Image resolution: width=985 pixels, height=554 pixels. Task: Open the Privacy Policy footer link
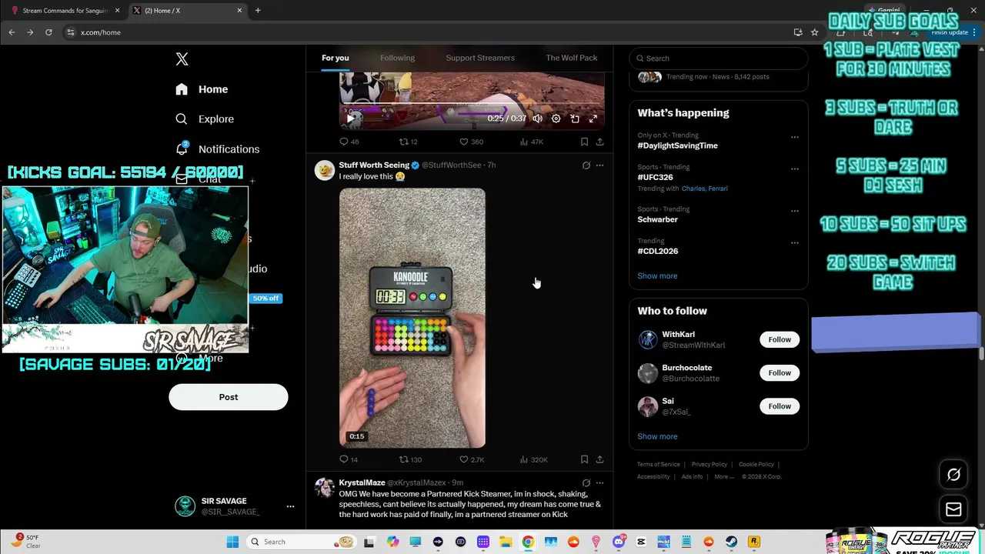[x=710, y=465]
